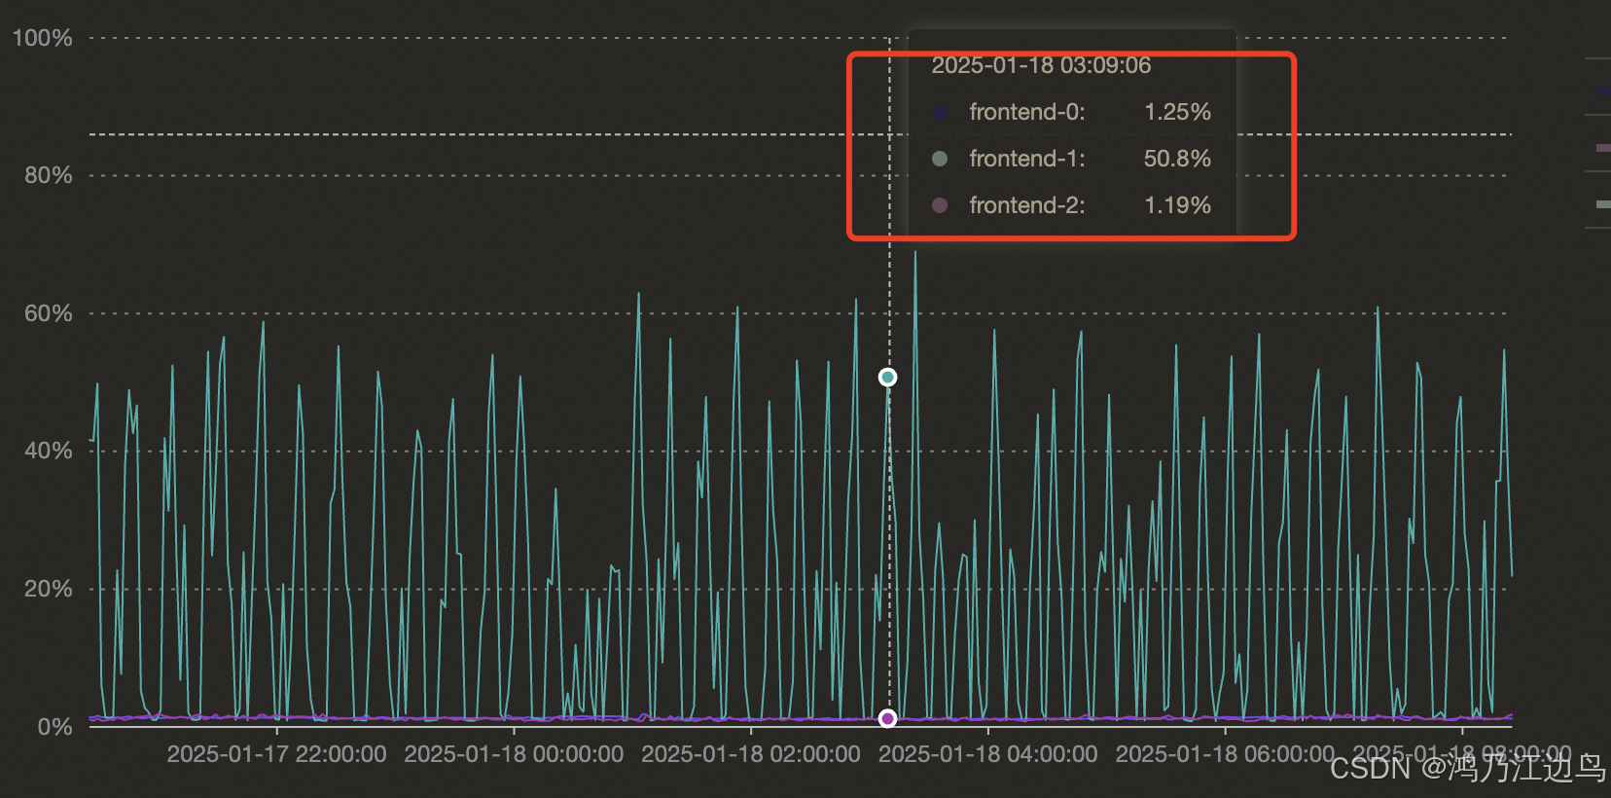Viewport: 1611px width, 798px height.
Task: Click the 1.25% value in the tooltip
Action: pyautogui.click(x=1177, y=112)
